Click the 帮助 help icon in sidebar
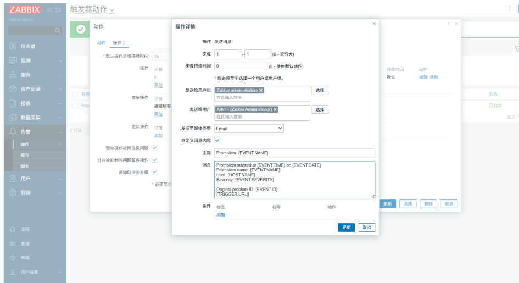 13,258
